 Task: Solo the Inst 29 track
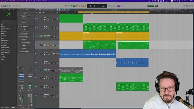[46, 28]
